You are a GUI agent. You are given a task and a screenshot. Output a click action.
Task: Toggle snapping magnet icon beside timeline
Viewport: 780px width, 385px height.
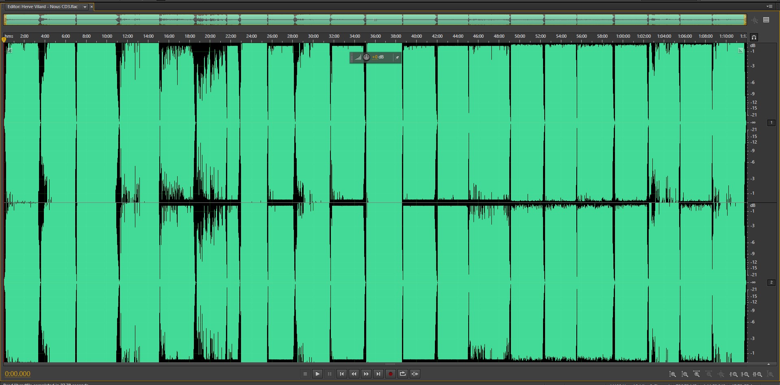754,37
